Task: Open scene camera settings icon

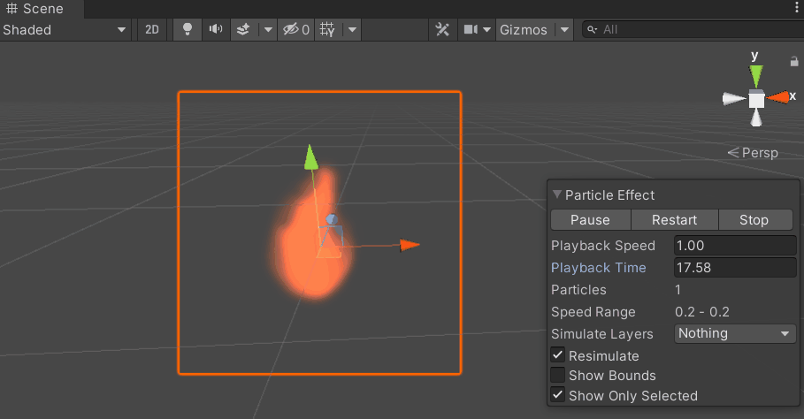Action: pyautogui.click(x=471, y=30)
